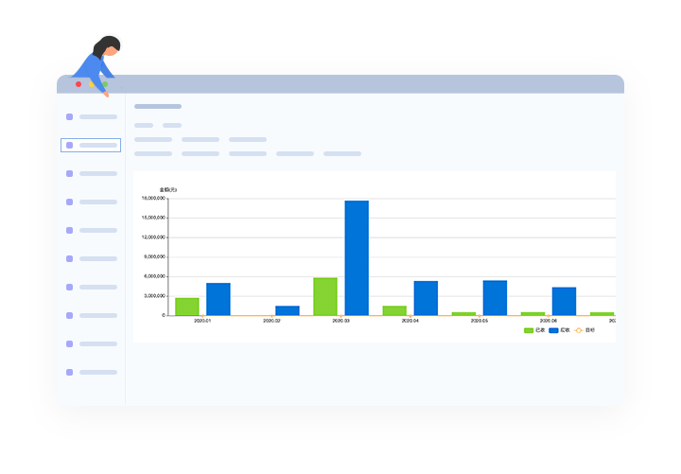Click the 15,000,000 y-axis value

pos(153,218)
